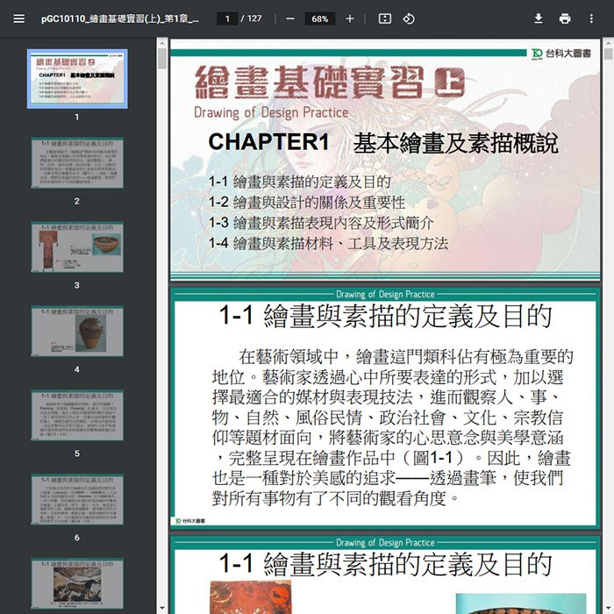Download the PDF file
The height and width of the screenshot is (614, 614).
click(x=539, y=18)
